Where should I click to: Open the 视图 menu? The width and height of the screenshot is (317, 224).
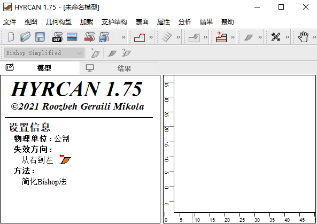pyautogui.click(x=30, y=22)
